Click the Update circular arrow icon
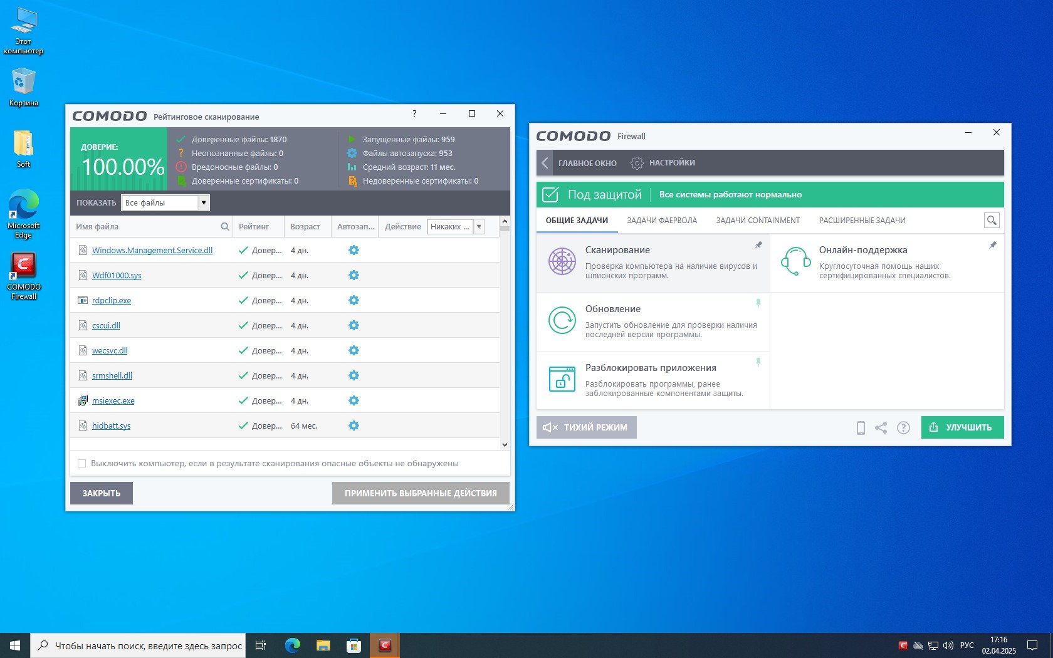Screen dimensions: 1053x658 [562, 320]
